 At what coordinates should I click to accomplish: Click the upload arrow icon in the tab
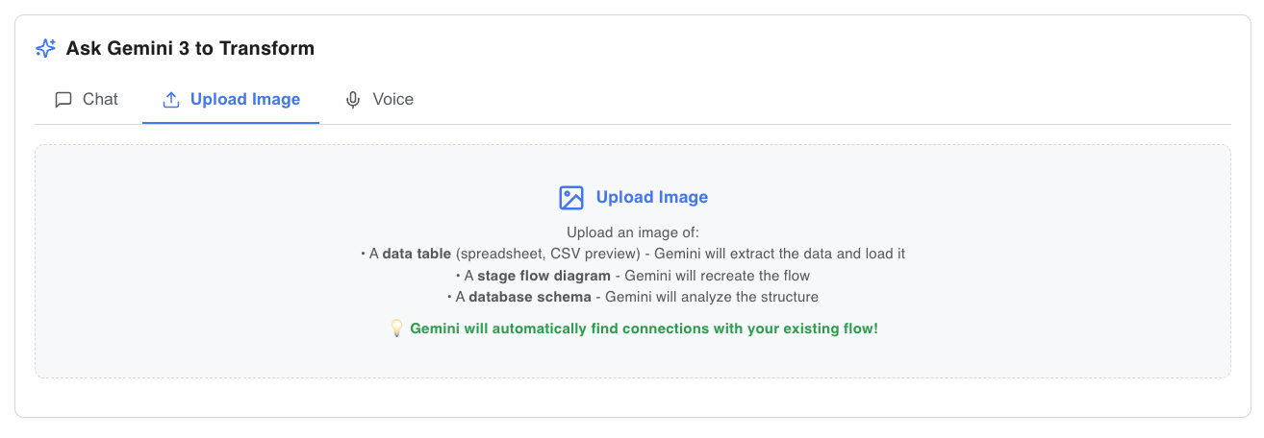point(171,100)
